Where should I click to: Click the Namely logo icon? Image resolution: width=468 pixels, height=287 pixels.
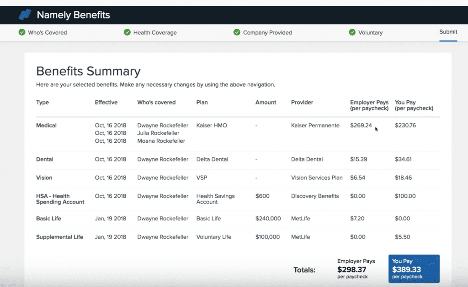[25, 14]
